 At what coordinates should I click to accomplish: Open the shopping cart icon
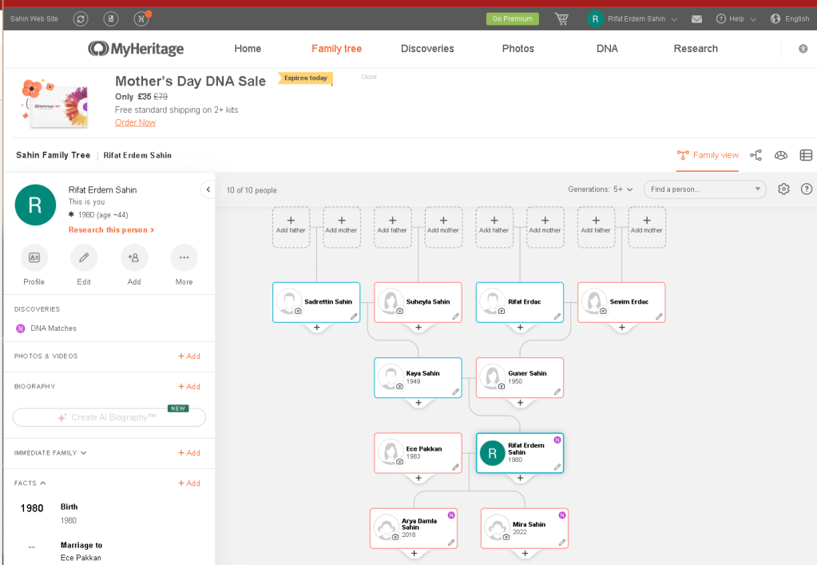tap(561, 19)
